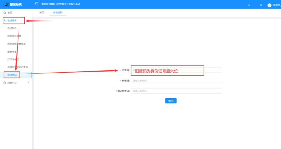Switch to the 首页 tab
The image size is (281, 149).
pyautogui.click(x=42, y=13)
